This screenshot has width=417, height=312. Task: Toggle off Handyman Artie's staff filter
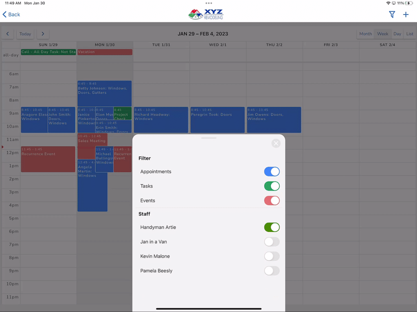point(272,227)
